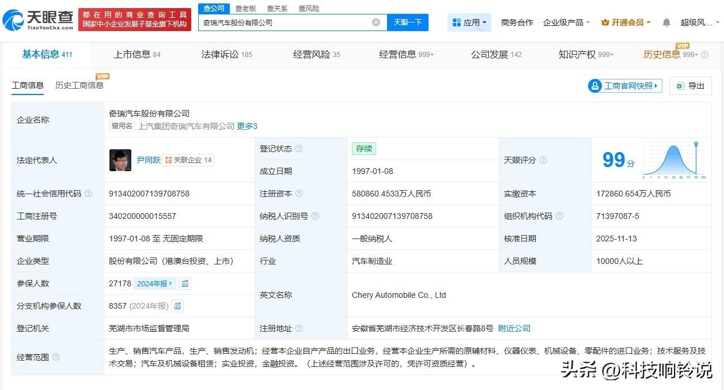The image size is (724, 390).
Task: Click legal representative name 尹同跃
Action: (x=149, y=160)
